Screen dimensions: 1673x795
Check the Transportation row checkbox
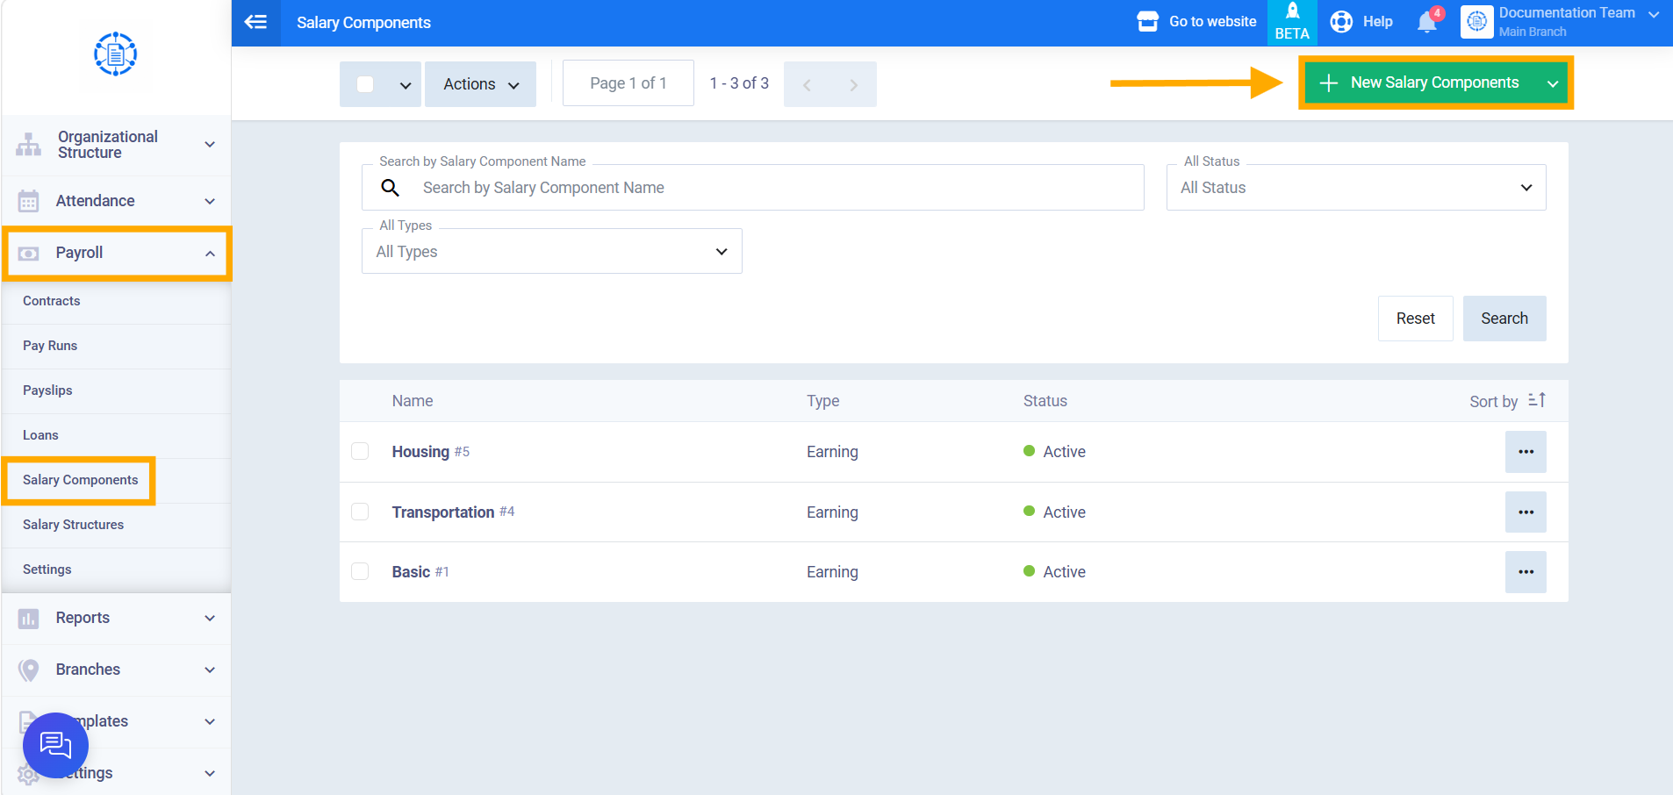pyautogui.click(x=360, y=512)
